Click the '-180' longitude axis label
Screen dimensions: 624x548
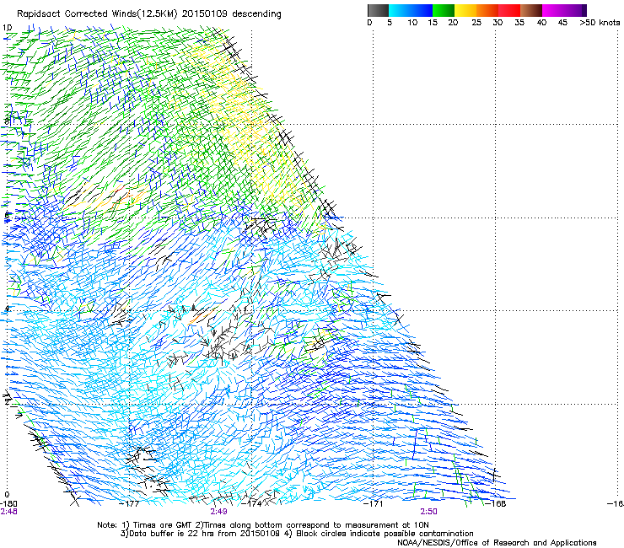(x=8, y=504)
